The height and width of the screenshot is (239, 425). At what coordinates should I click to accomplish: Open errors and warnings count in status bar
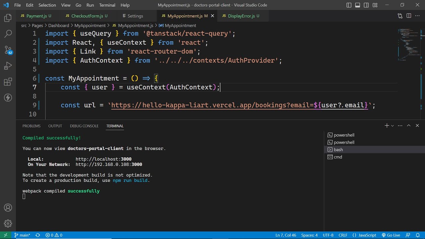coord(54,235)
